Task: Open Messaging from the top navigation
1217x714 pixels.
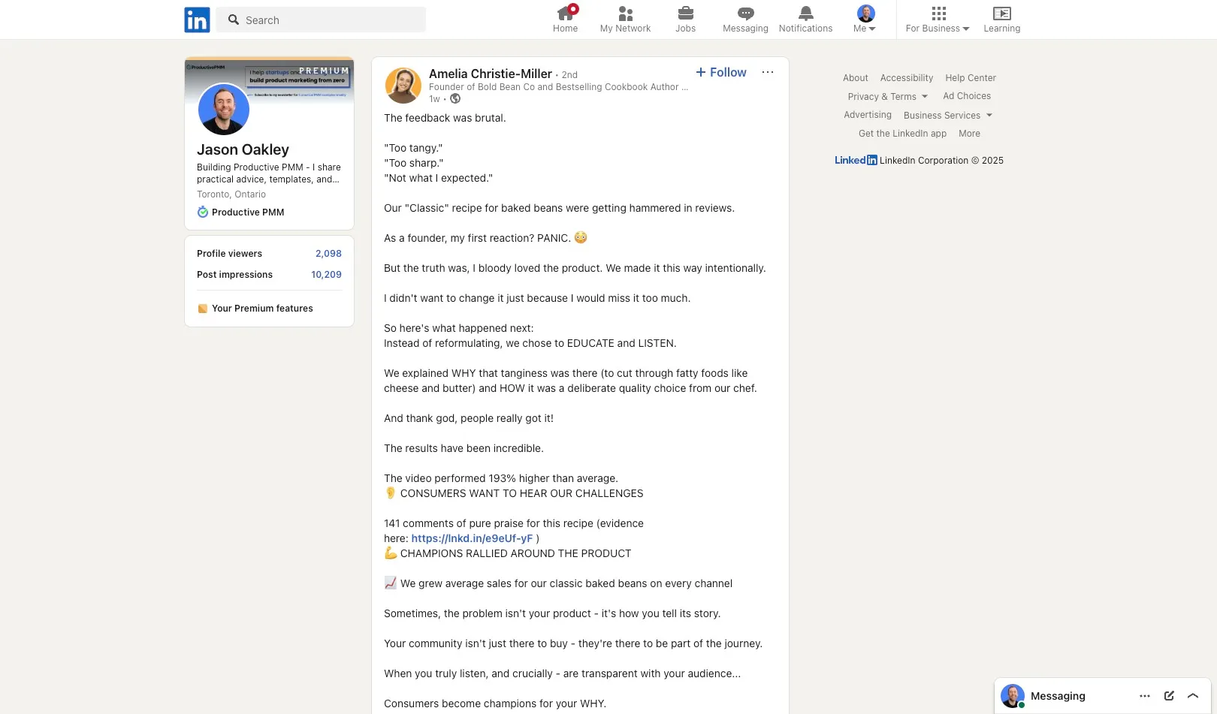Action: (744, 14)
